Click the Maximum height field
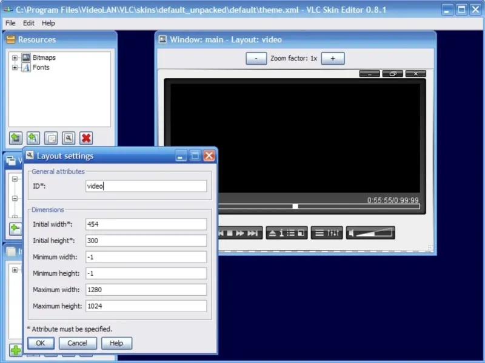485x363 pixels. (146, 306)
